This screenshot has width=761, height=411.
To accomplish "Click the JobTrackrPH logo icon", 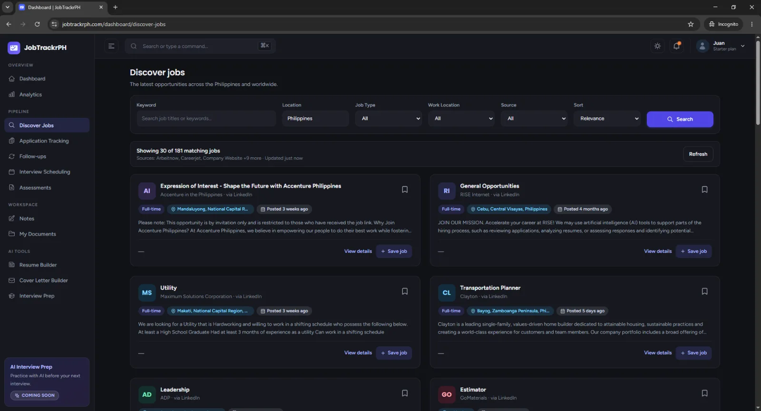I will 14,48.
